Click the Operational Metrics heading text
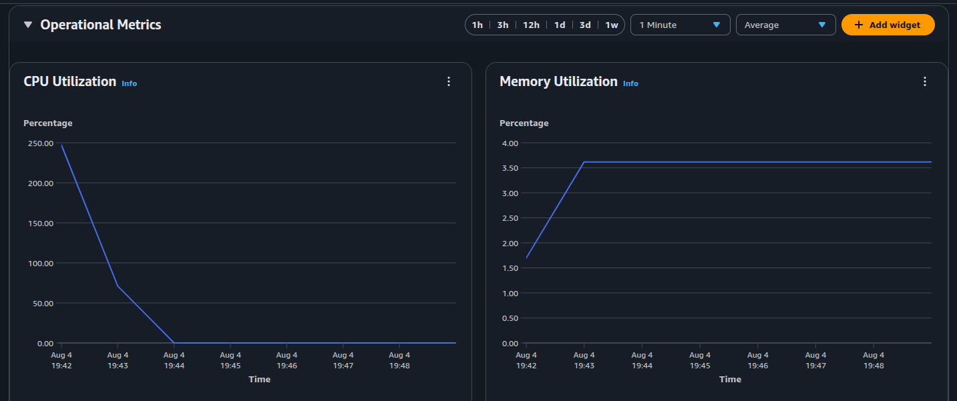This screenshot has width=957, height=401. (101, 25)
